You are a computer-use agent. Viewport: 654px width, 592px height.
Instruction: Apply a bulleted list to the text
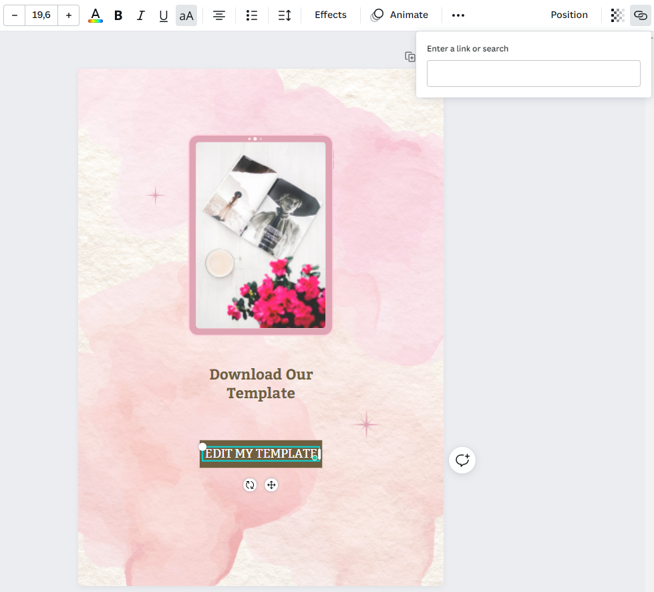pos(252,15)
